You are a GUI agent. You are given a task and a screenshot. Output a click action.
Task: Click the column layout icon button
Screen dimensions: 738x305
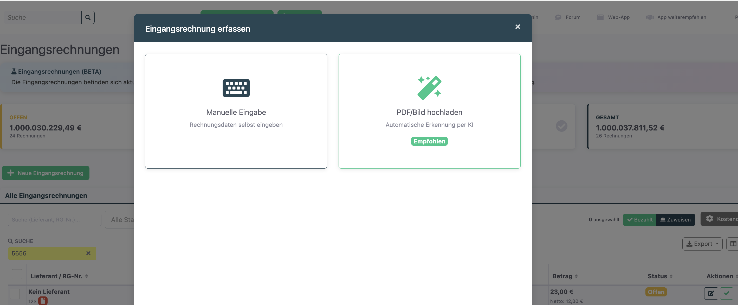(x=733, y=244)
